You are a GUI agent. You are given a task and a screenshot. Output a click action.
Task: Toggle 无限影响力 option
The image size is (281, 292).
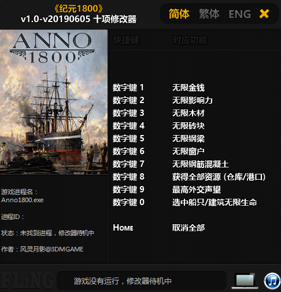pyautogui.click(x=193, y=100)
